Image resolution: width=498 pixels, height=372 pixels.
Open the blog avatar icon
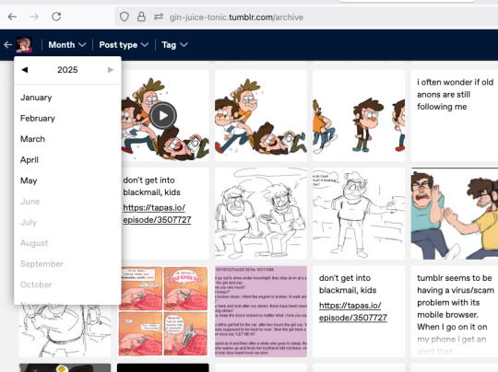[24, 45]
